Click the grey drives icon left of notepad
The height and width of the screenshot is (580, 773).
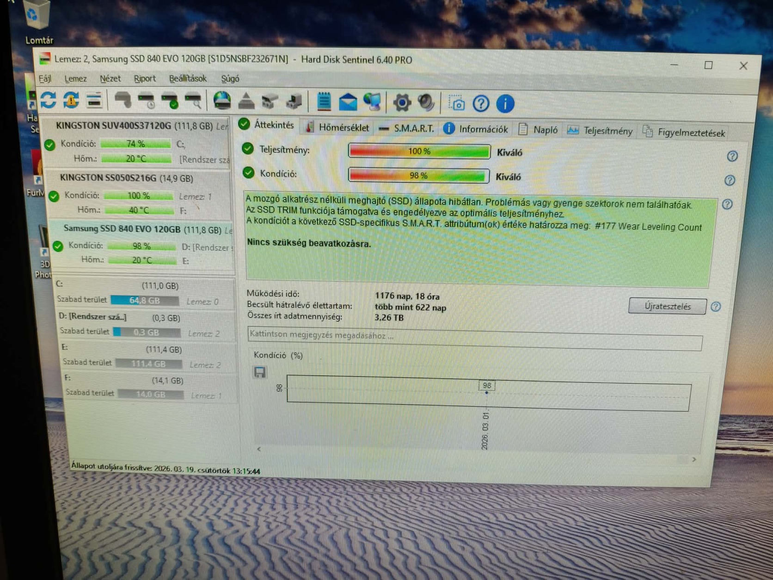coord(294,102)
